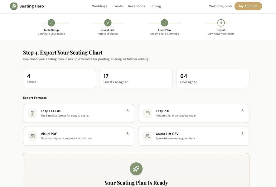
Task: Click the 'Export Formats' heading
Action: click(35, 98)
